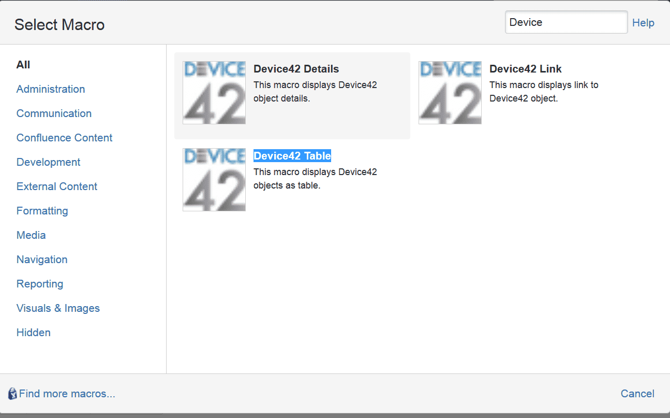Select the Device42 Link title

coord(525,69)
